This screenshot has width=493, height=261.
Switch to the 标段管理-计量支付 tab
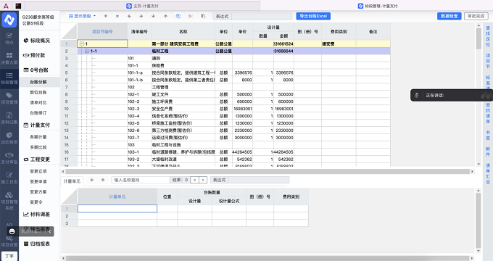(378, 6)
